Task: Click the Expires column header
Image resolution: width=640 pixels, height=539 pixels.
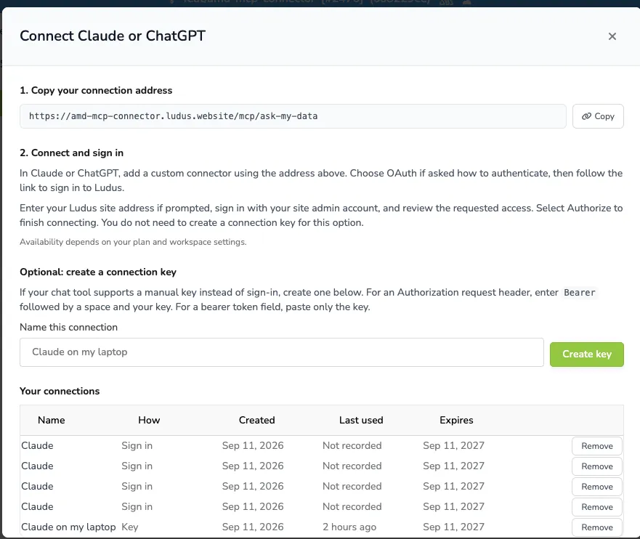Action: pos(456,421)
